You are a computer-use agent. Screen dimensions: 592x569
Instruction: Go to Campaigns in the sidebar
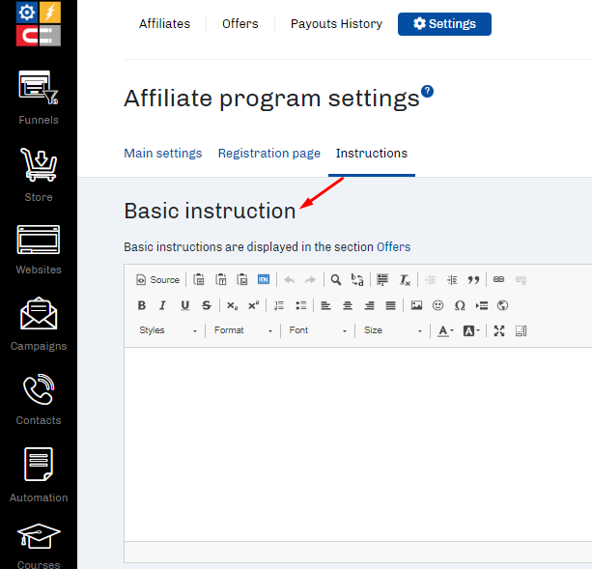(39, 324)
